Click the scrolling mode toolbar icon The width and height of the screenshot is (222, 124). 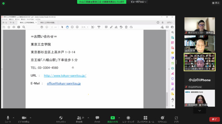click(99, 27)
